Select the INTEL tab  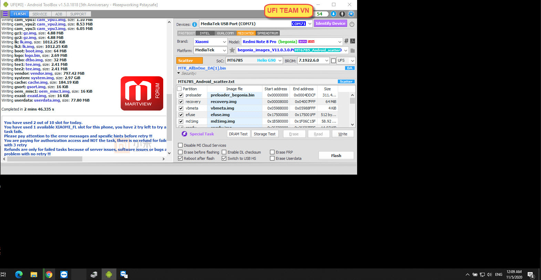click(205, 33)
